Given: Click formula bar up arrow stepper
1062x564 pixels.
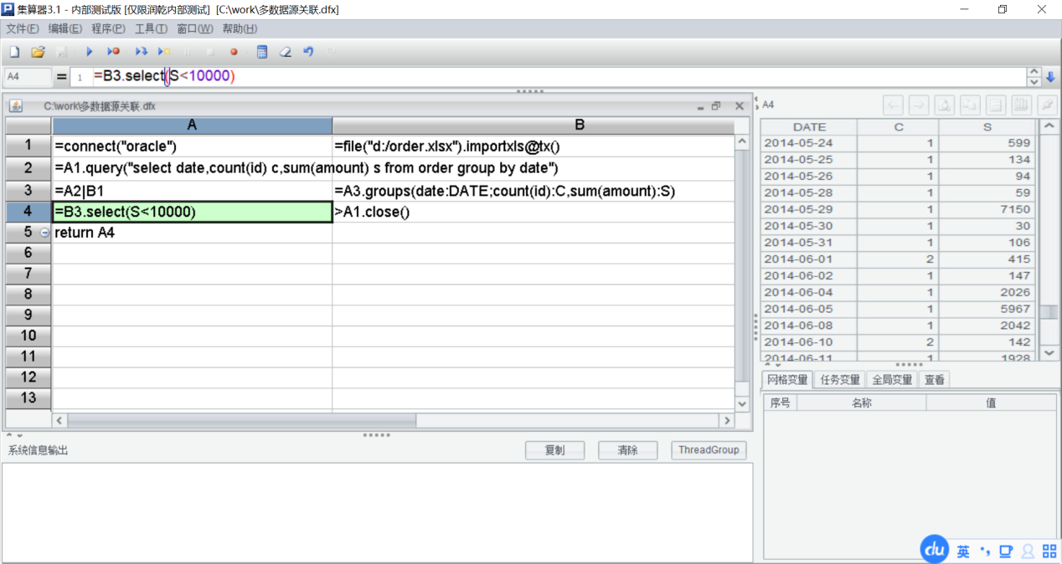Looking at the screenshot, I should click(x=1034, y=73).
